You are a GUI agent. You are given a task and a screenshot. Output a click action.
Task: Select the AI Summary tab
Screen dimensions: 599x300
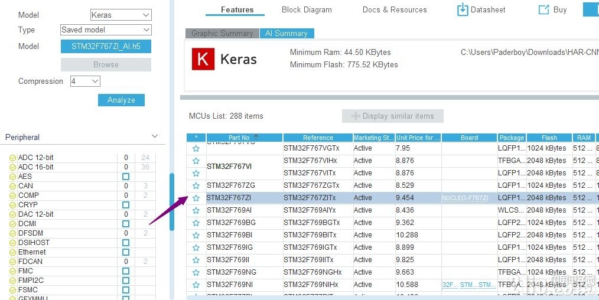point(287,34)
